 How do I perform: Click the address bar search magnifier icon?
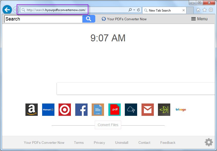coord(130,10)
